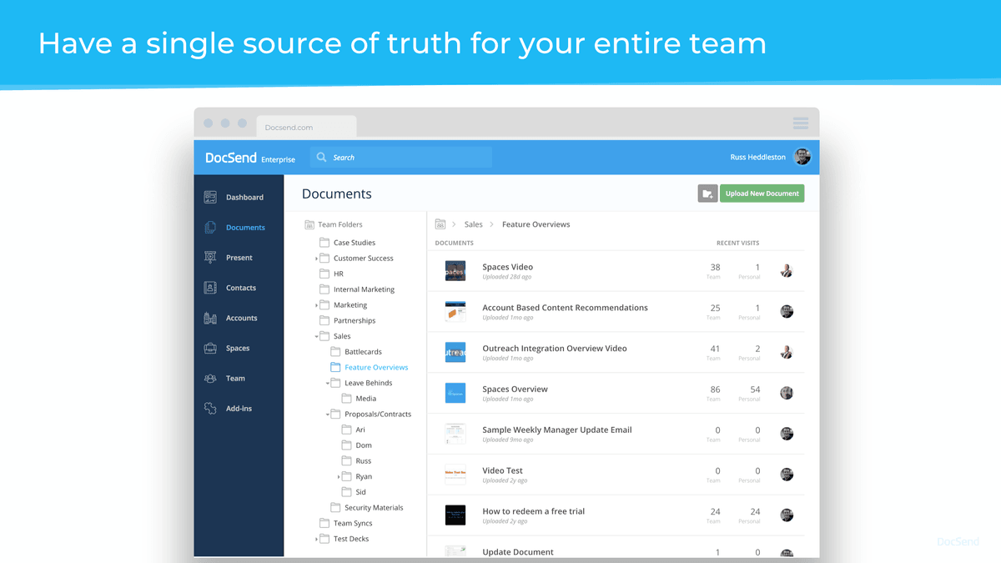Click Sales breadcrumb link

coord(474,224)
